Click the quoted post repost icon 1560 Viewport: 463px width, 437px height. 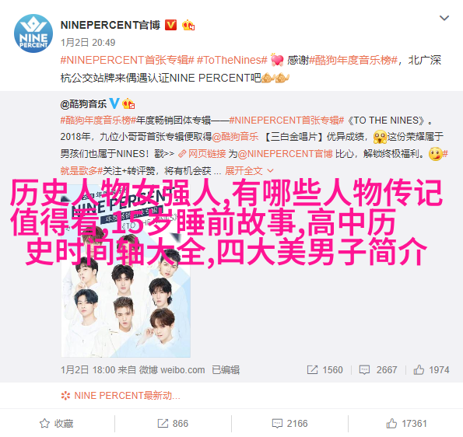pyautogui.click(x=324, y=369)
